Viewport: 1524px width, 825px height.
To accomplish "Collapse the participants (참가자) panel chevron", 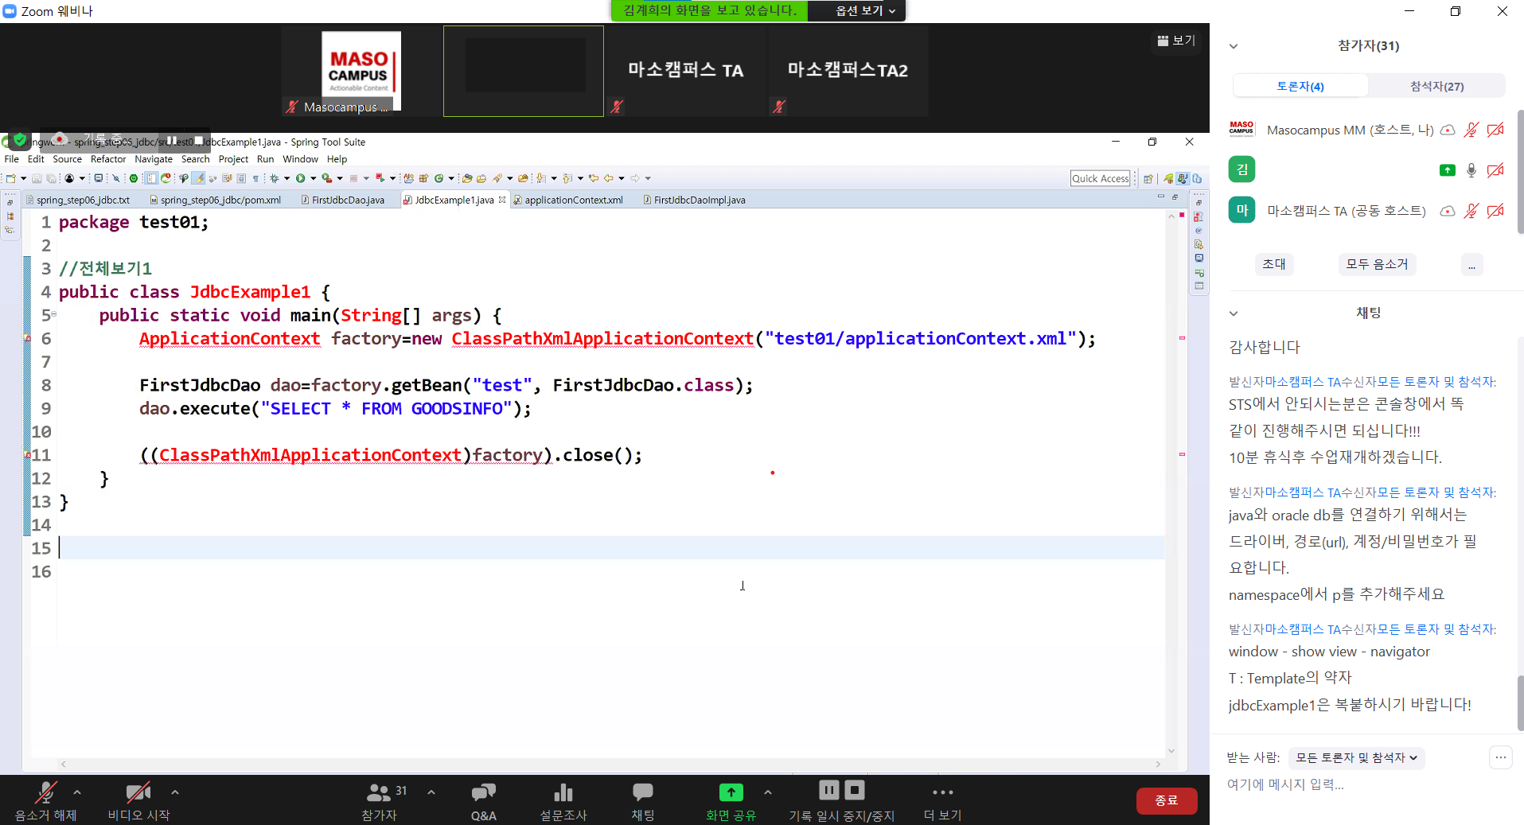I will click(1234, 46).
